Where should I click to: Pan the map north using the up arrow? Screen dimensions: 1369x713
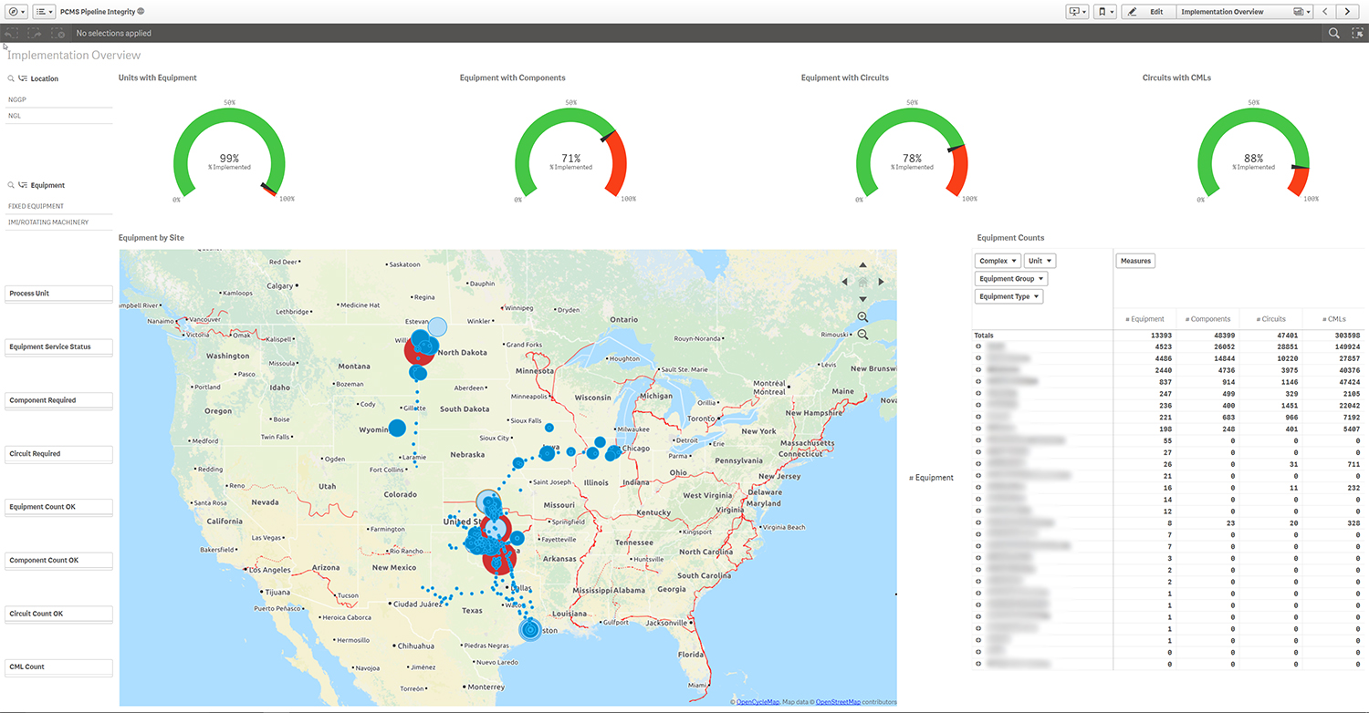862,264
